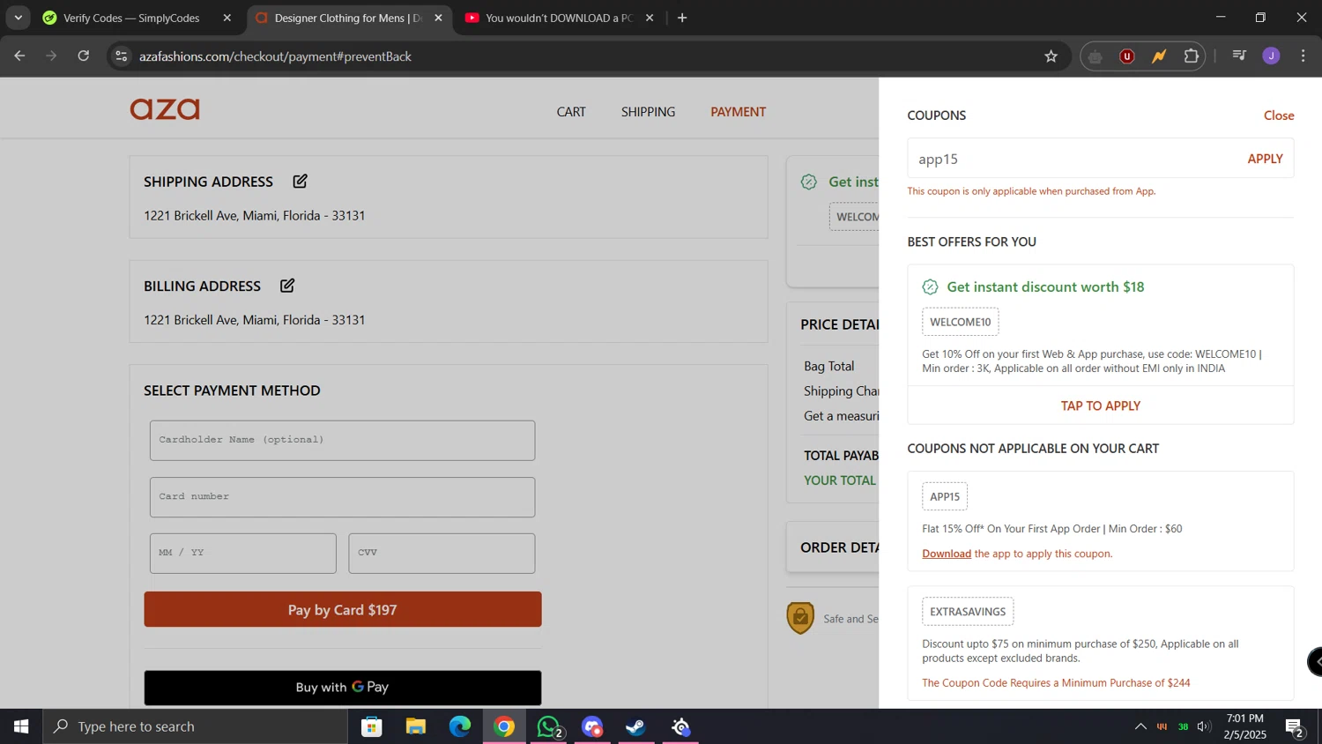Click Download app link

tap(947, 554)
